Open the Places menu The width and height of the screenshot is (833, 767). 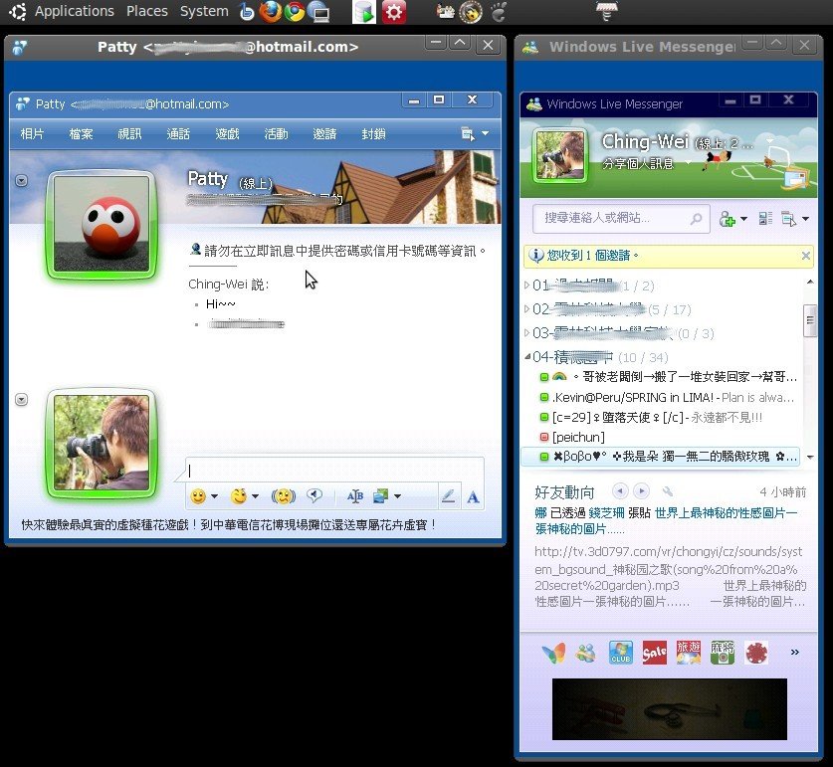pyautogui.click(x=147, y=11)
